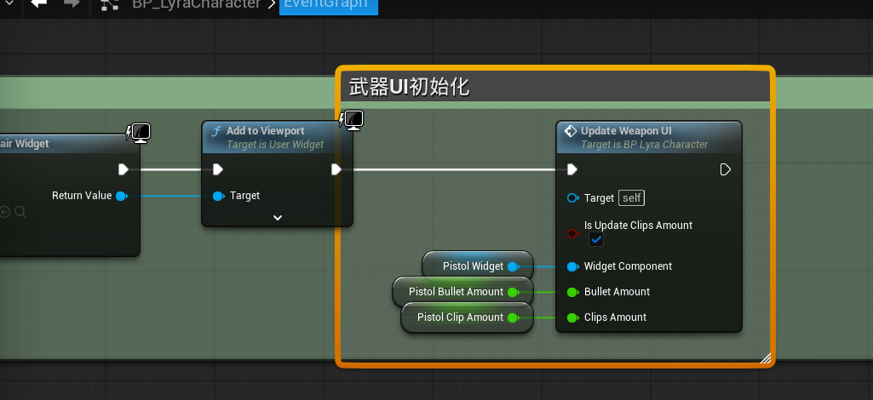873x400 pixels.
Task: Click the Is Update Clips Amount red pin
Action: pos(572,234)
